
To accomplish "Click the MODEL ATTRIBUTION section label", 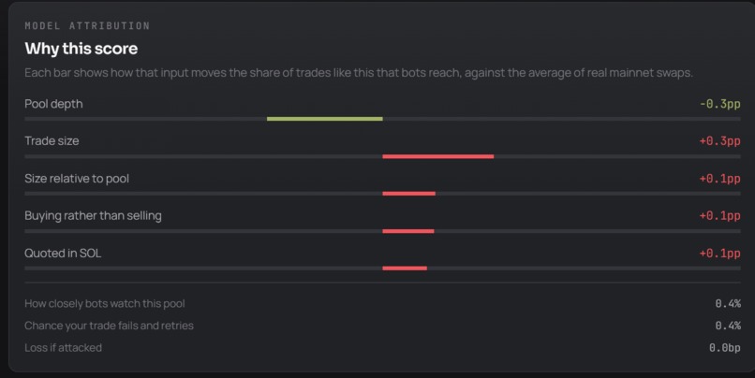I will tap(87, 26).
